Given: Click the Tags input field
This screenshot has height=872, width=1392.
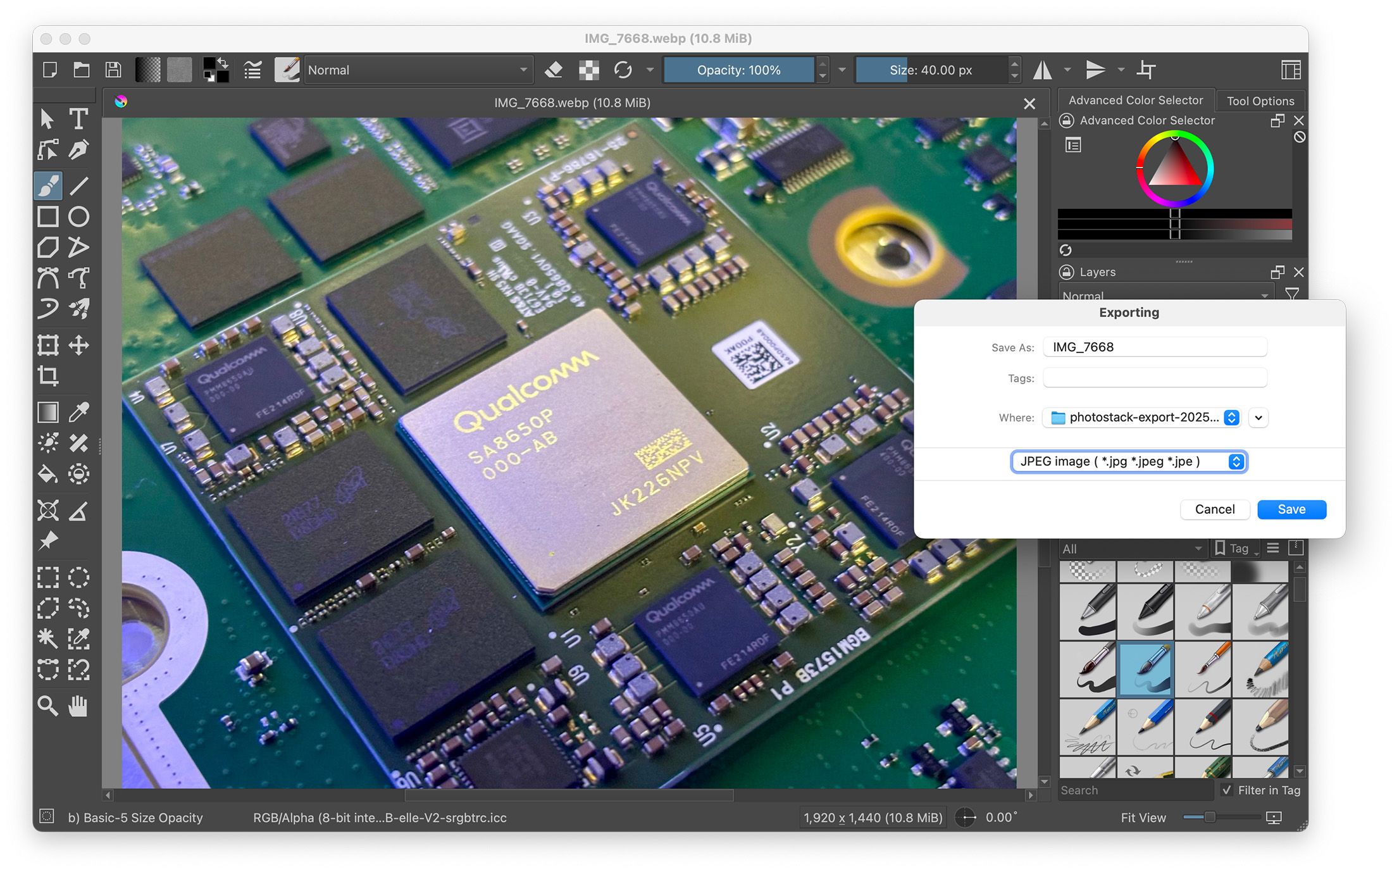Looking at the screenshot, I should click(x=1154, y=378).
